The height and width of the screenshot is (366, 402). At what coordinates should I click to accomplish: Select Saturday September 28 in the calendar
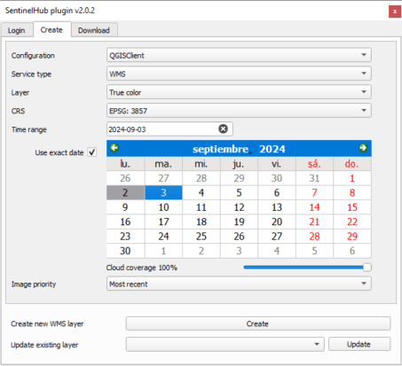coord(314,236)
